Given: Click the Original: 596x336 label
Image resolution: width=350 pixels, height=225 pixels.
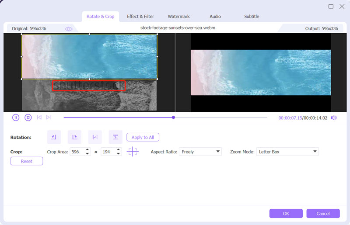Looking at the screenshot, I should [x=29, y=28].
